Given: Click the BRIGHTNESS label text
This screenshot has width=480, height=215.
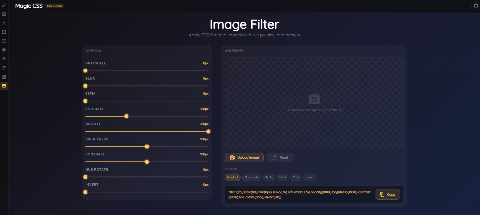Looking at the screenshot, I should point(97,139).
